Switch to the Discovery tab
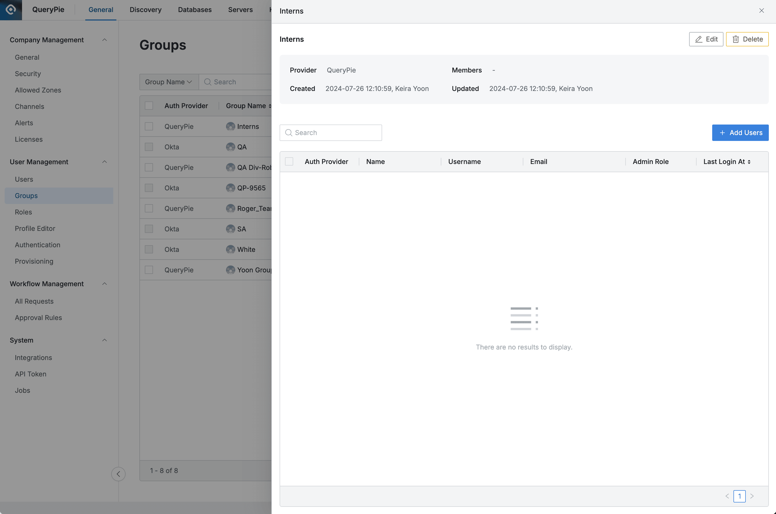Viewport: 776px width, 514px height. click(145, 10)
